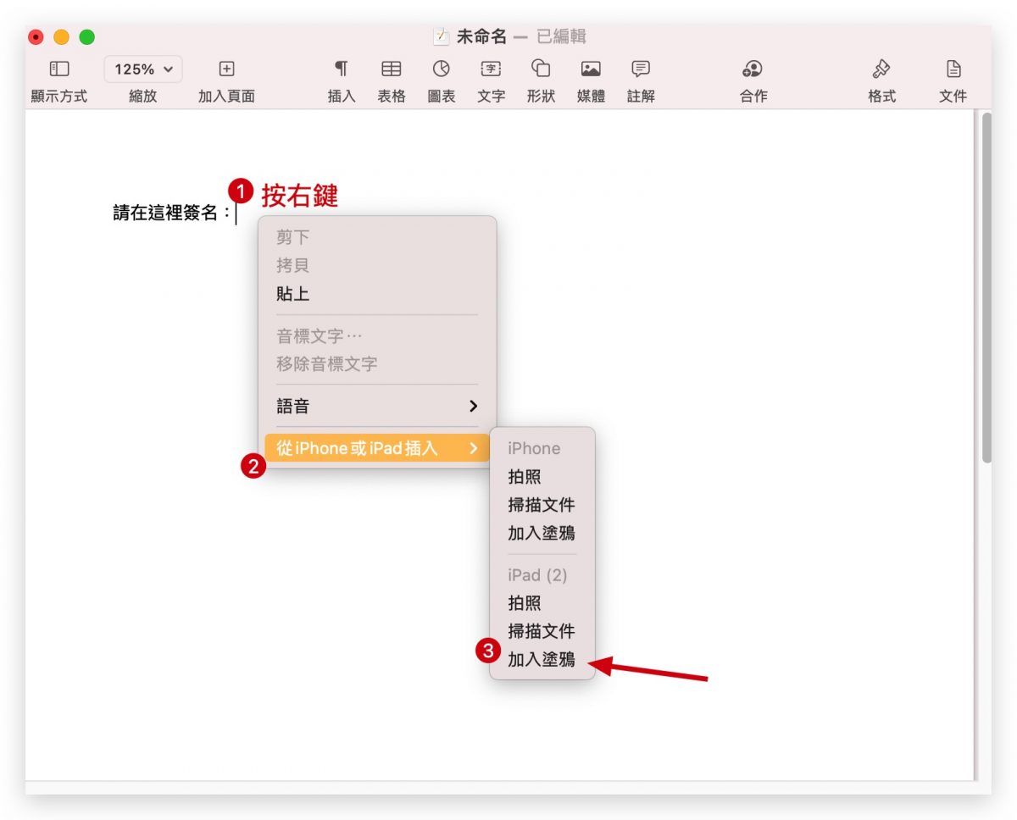Click the green full-screen window button
The height and width of the screenshot is (820, 1017).
[x=87, y=37]
